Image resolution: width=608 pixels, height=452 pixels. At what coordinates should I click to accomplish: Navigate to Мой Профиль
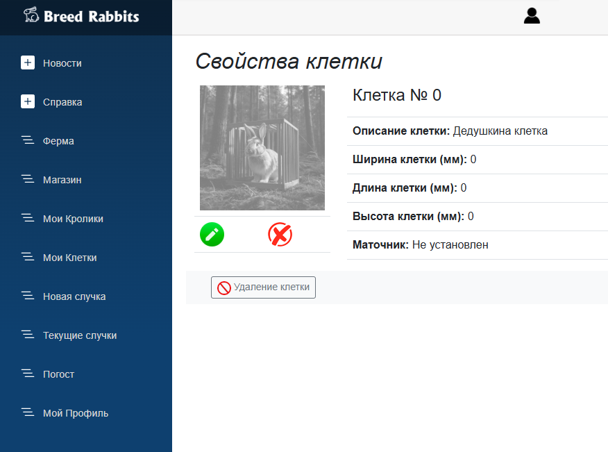coord(76,413)
